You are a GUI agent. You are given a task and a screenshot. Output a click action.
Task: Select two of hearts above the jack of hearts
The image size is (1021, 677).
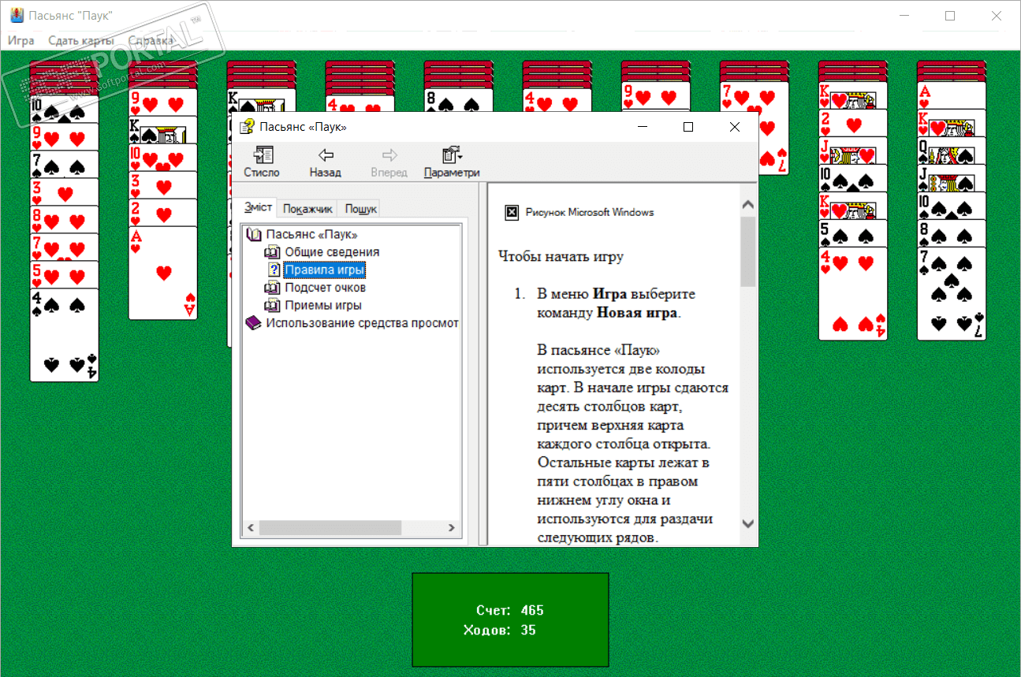point(853,123)
